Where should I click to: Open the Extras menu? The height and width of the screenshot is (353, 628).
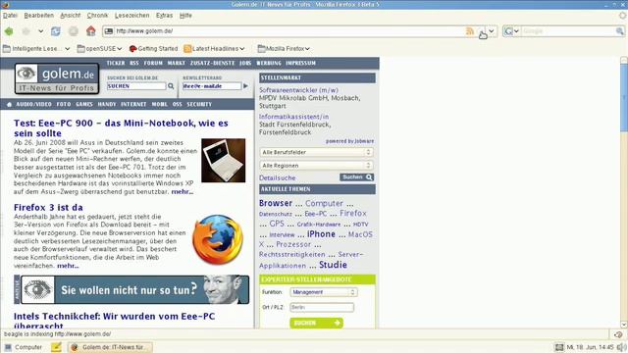164,16
